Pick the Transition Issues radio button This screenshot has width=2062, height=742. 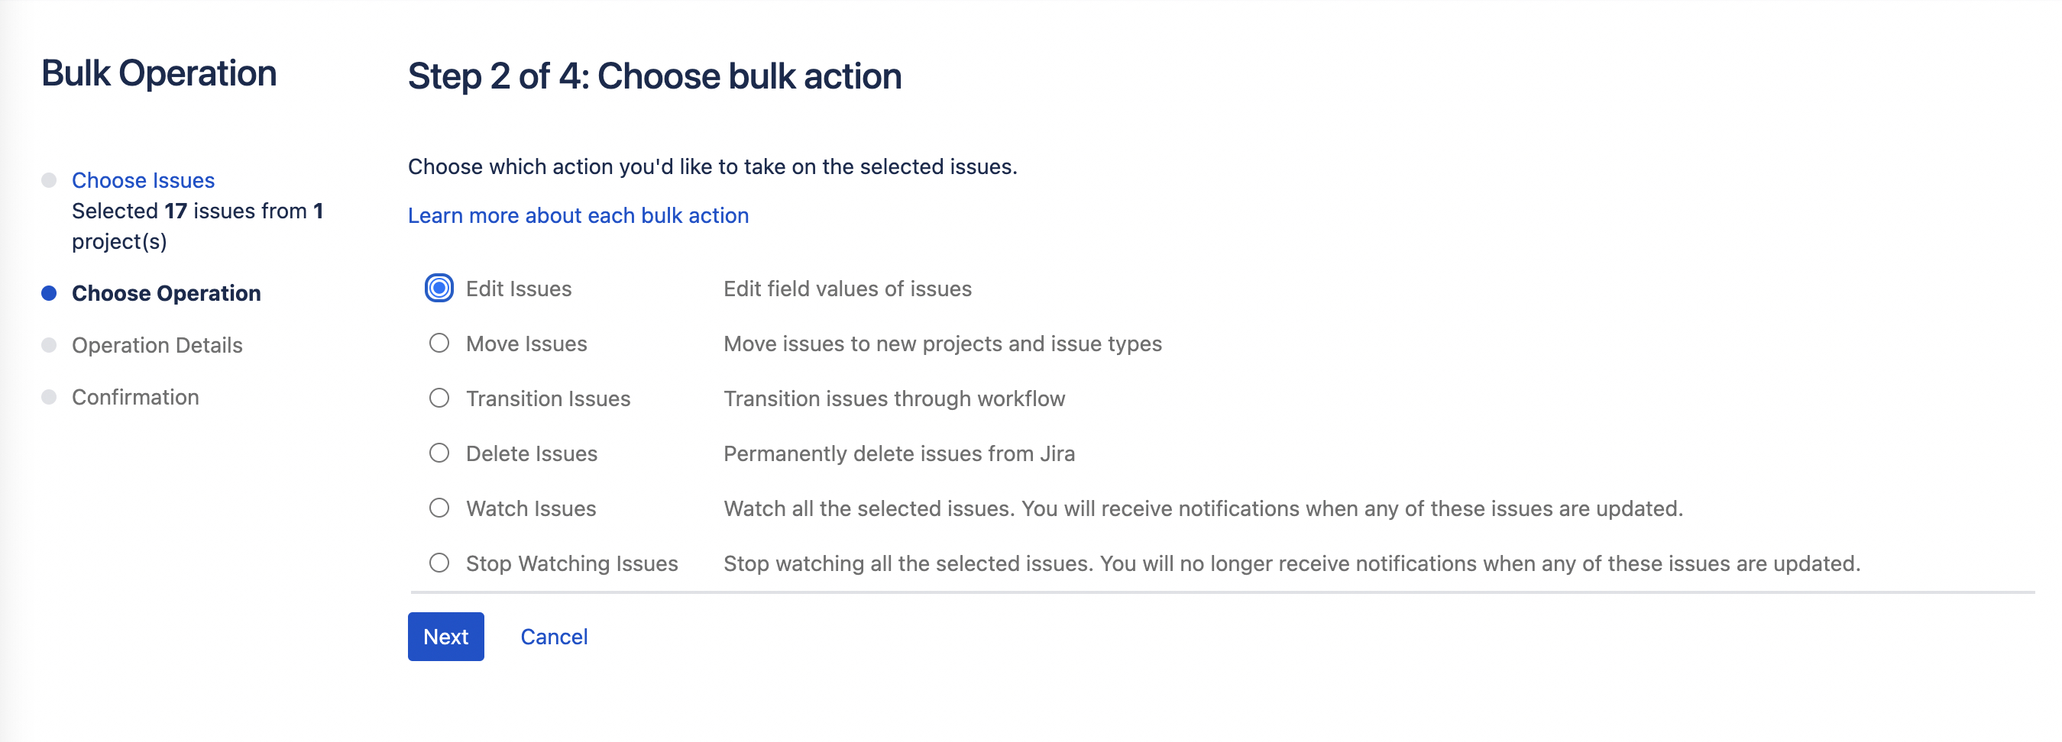pyautogui.click(x=439, y=398)
